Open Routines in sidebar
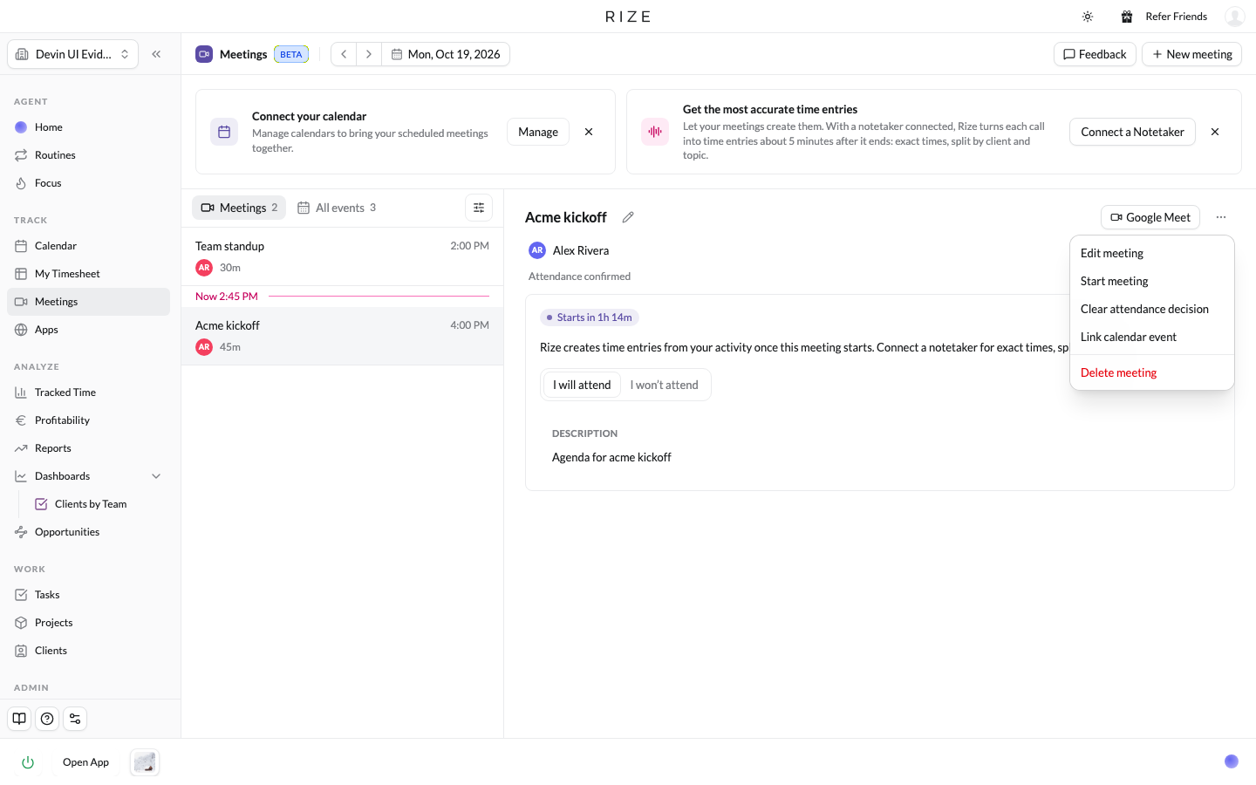 coord(88,155)
